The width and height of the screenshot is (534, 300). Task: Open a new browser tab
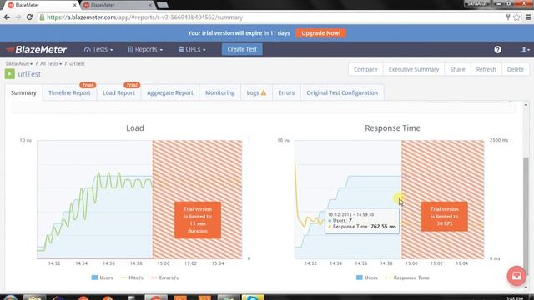coord(163,5)
